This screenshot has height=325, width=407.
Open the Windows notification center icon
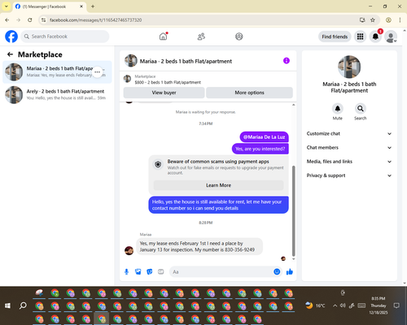pos(396,305)
